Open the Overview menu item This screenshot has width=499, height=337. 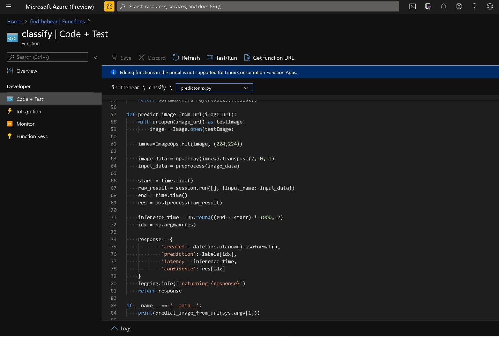coord(27,71)
